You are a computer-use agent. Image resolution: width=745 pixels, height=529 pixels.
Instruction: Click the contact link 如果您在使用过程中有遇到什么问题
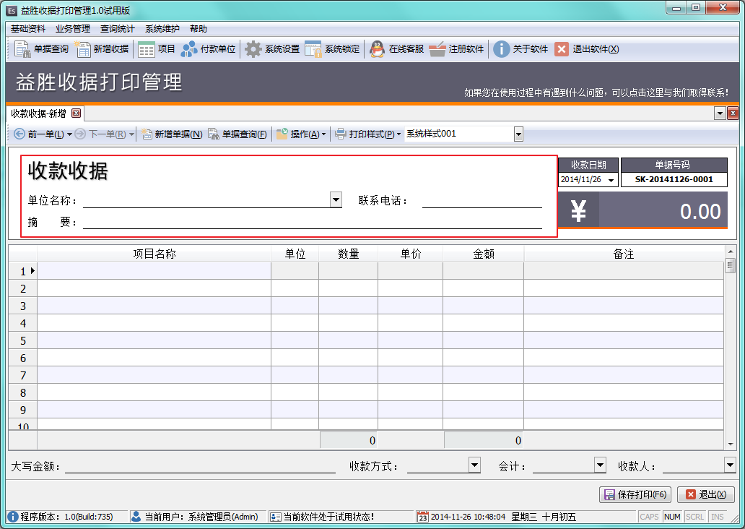[x=596, y=93]
